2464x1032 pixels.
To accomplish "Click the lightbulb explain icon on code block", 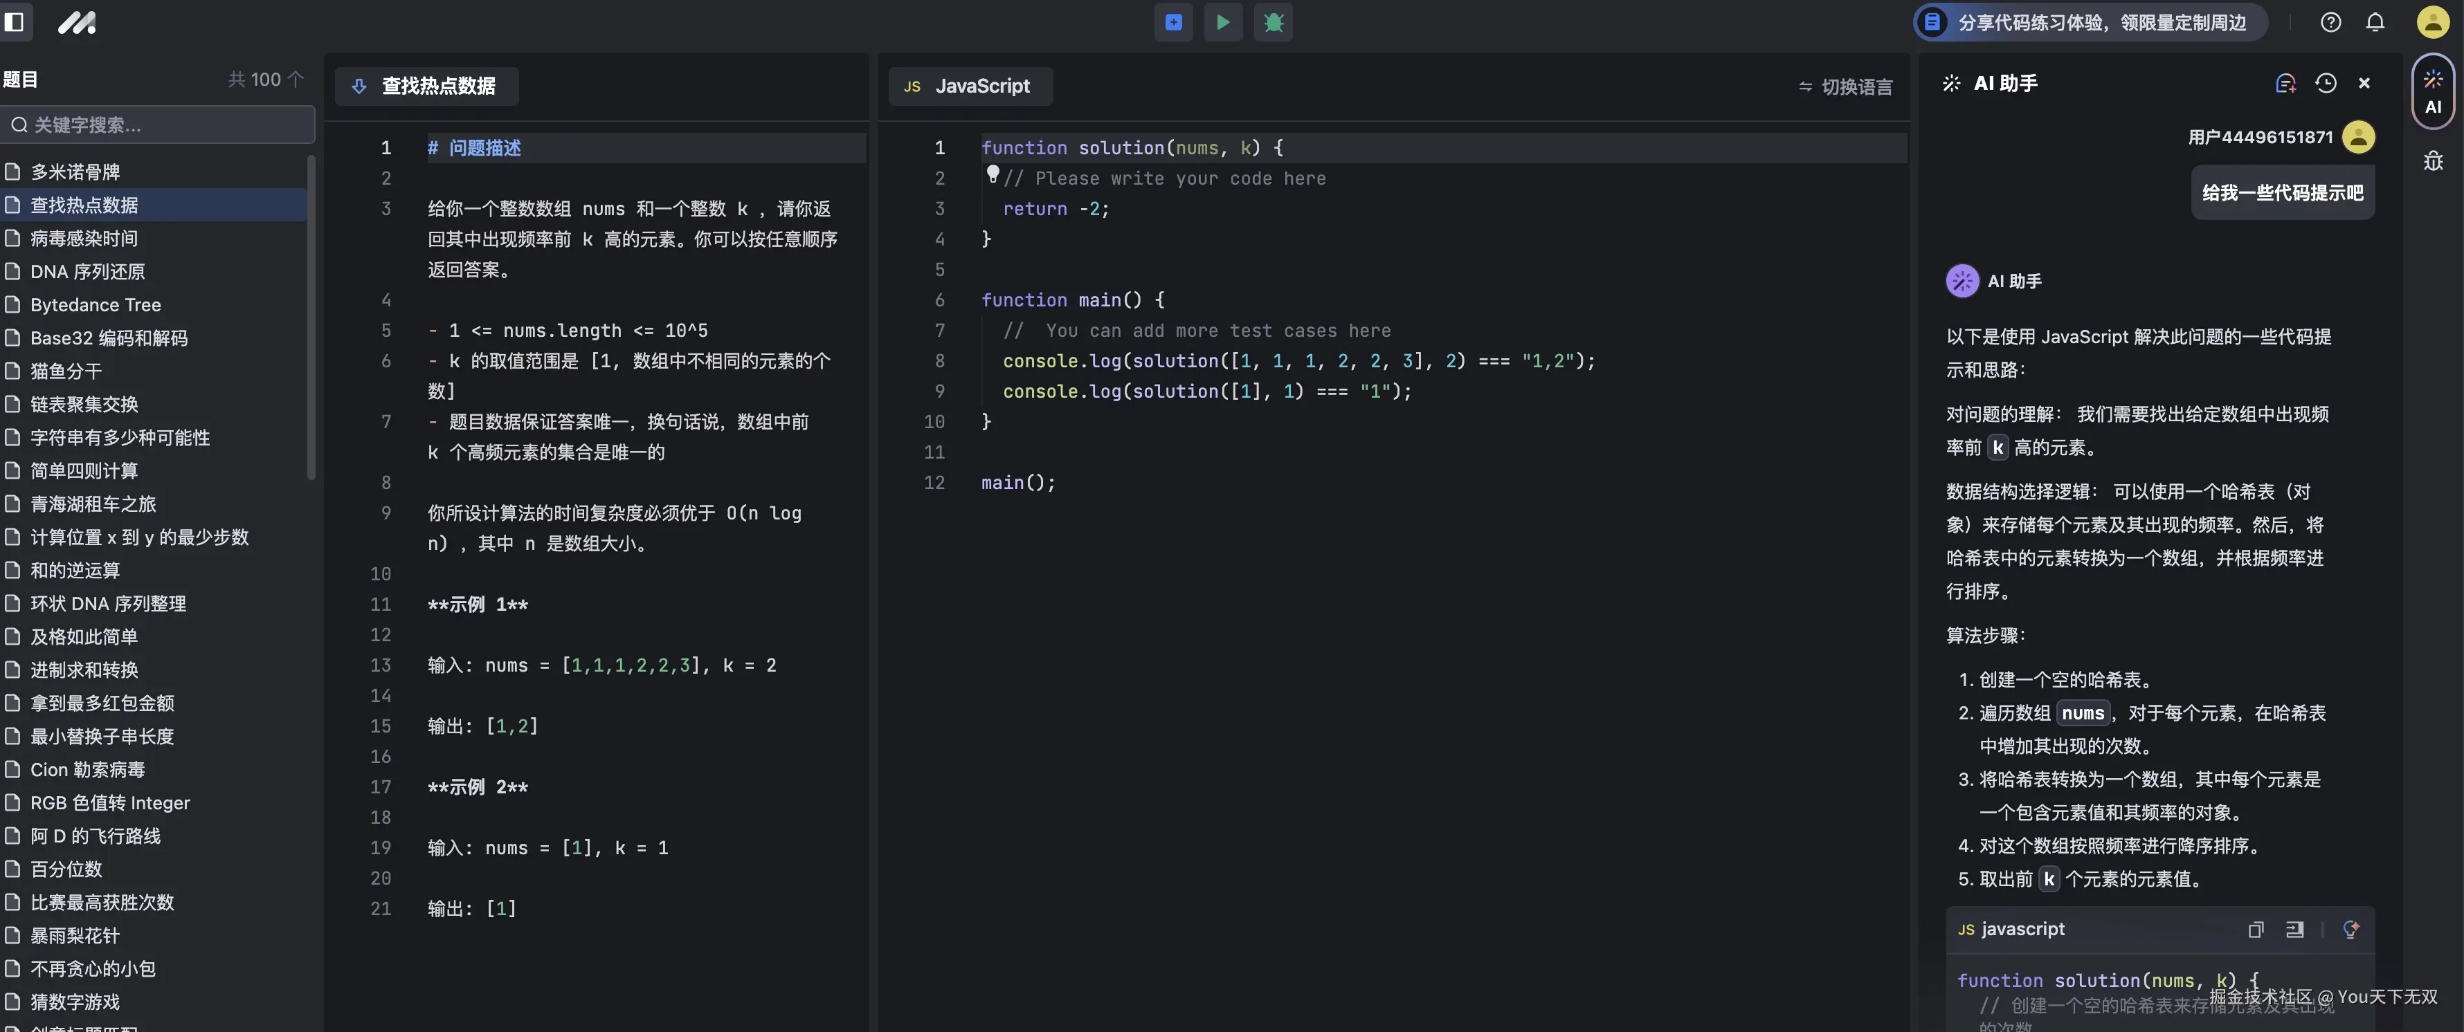I will click(x=2350, y=930).
